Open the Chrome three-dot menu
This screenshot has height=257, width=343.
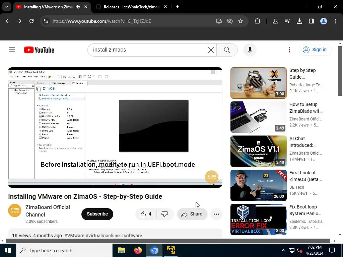tap(336, 21)
